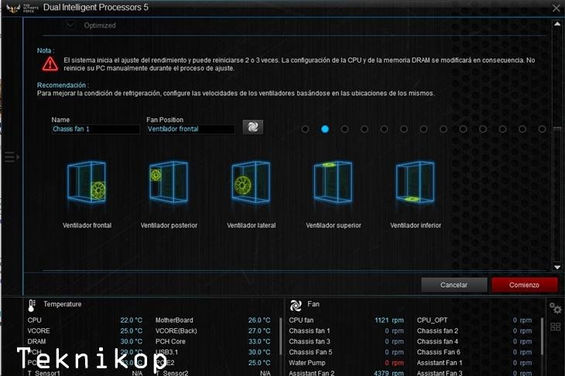Choose the Ventilador inferior case icon
The height and width of the screenshot is (376, 565).
(416, 183)
